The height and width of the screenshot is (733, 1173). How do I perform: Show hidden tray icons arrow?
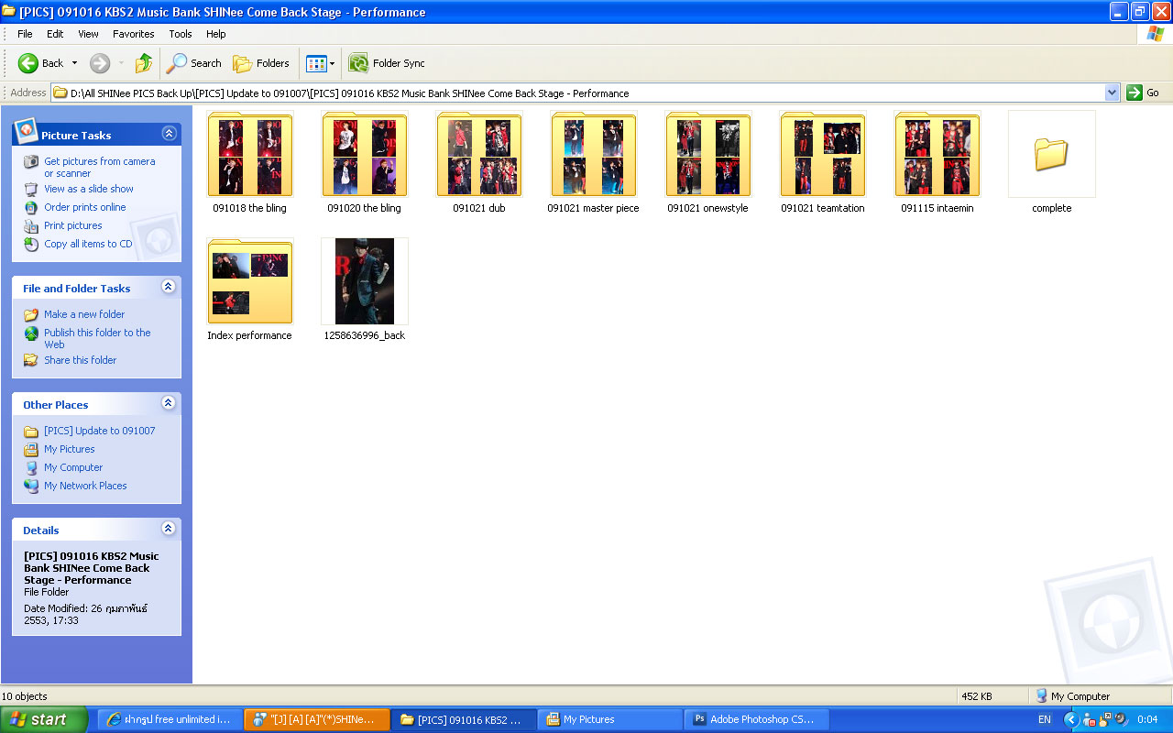[x=1070, y=720]
